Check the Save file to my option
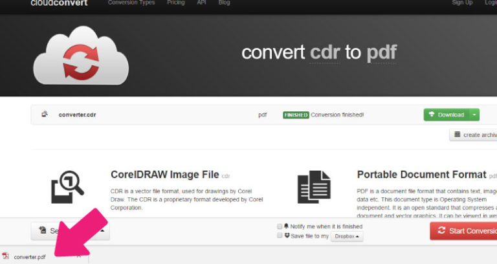 coord(280,236)
